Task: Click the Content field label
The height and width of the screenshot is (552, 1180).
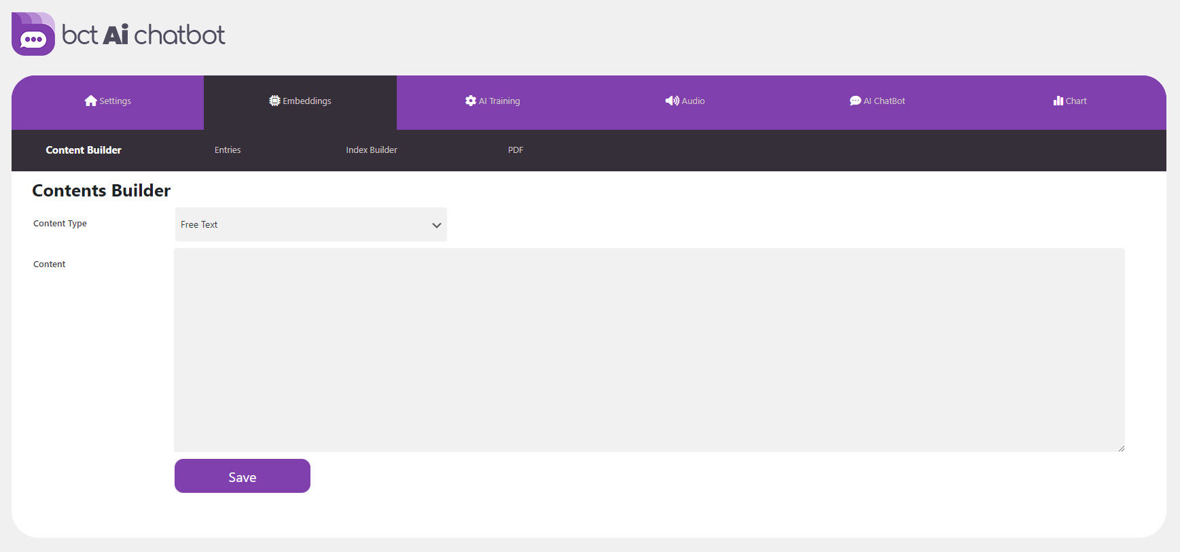Action: [x=50, y=264]
